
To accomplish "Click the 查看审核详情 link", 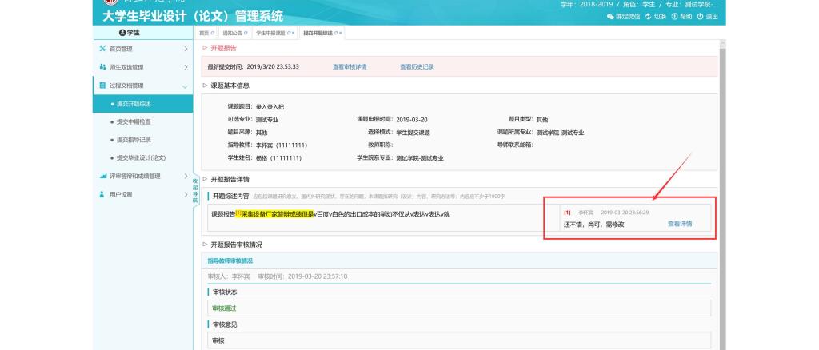I will (349, 66).
